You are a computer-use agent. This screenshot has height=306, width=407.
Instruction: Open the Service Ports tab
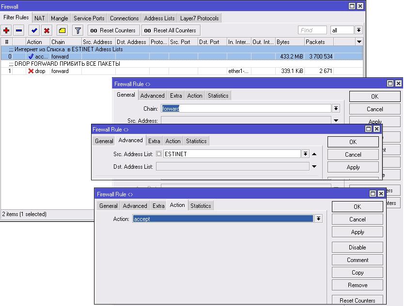89,18
